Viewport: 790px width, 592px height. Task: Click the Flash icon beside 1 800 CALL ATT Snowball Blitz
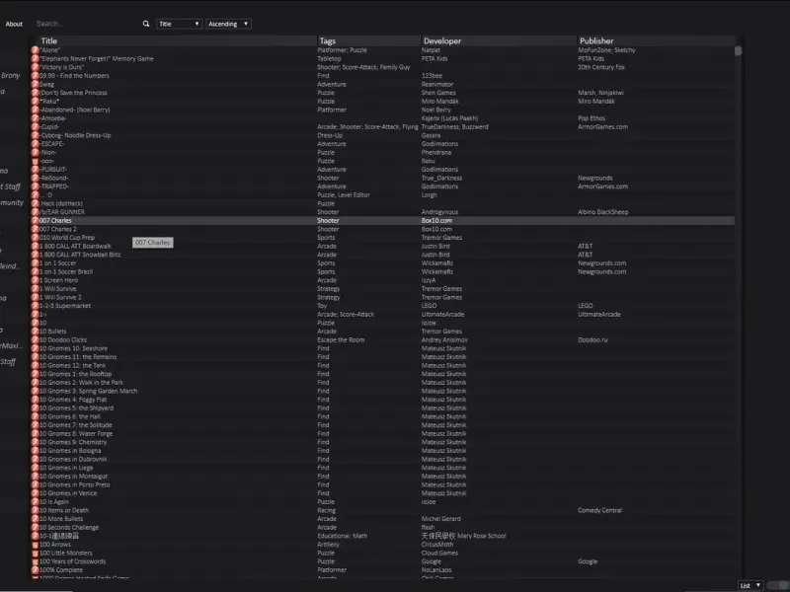point(36,255)
